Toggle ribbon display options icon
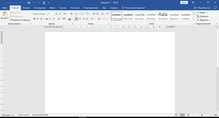Screen dimensions: 219x118 pos(193,3)
